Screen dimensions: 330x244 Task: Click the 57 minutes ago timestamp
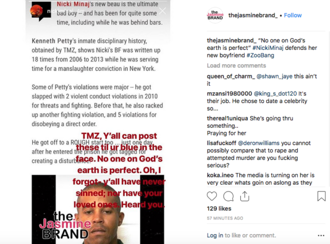pyautogui.click(x=225, y=218)
